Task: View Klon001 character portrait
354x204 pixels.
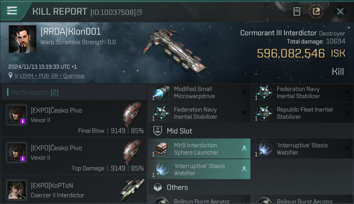Action: point(22,39)
